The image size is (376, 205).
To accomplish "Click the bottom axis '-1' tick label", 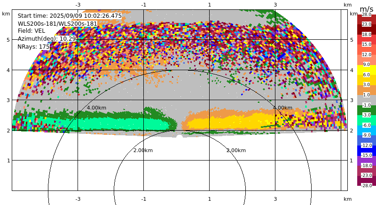I will click(x=144, y=199).
